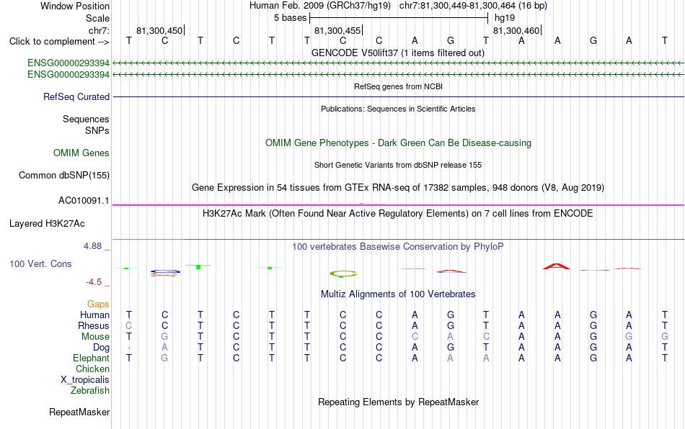
Task: Click the Zebrafish species row label
Action: pyautogui.click(x=90, y=390)
